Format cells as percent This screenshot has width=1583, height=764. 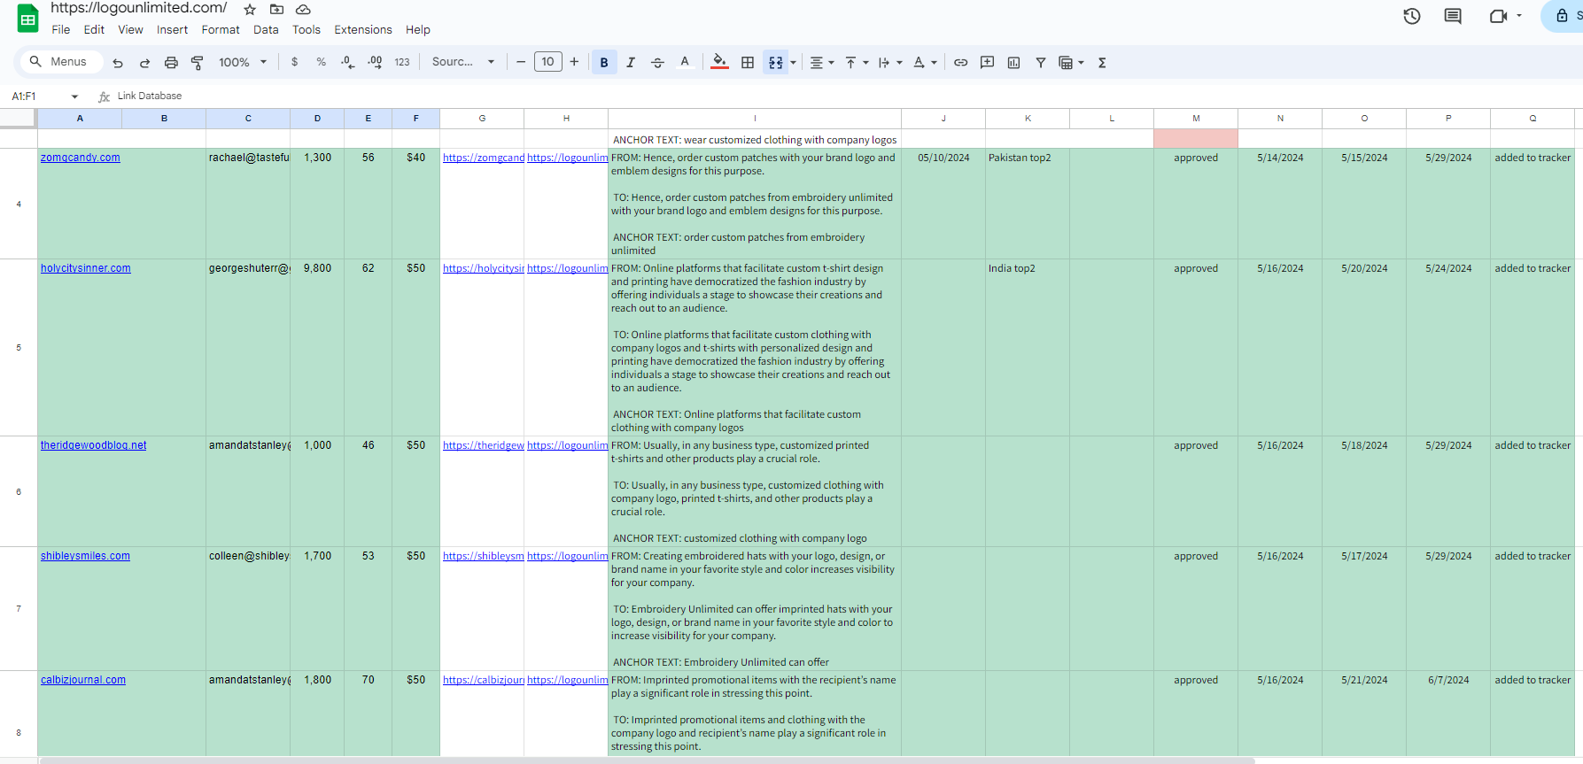tap(321, 62)
